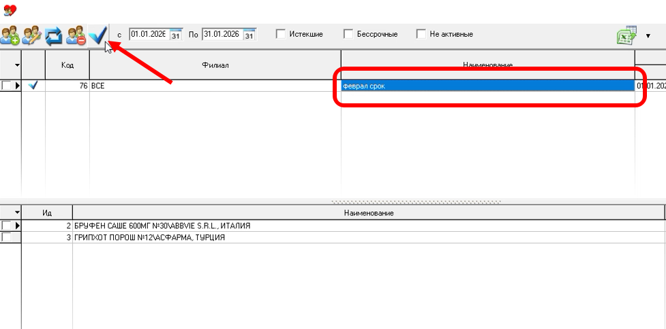Select the БРУФЕН САШЕ 600МГ №30 row

pos(368,226)
